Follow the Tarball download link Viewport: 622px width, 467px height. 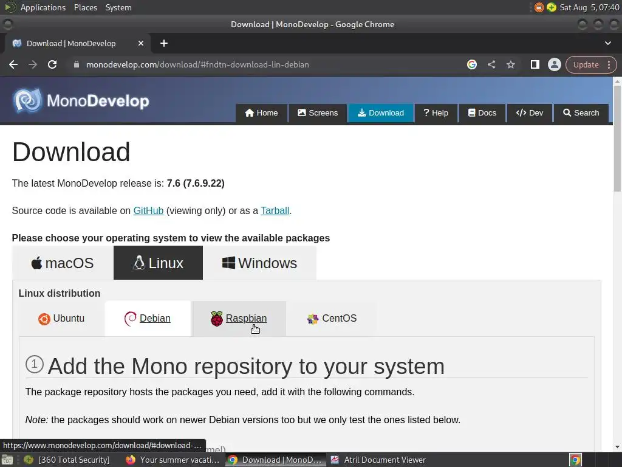pyautogui.click(x=275, y=210)
